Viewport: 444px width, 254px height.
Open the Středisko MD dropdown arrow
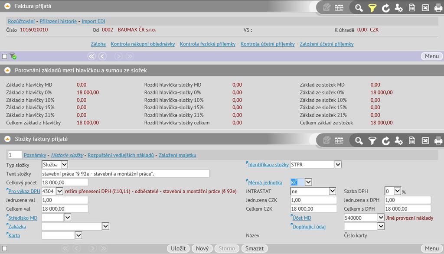pyautogui.click(x=67, y=218)
